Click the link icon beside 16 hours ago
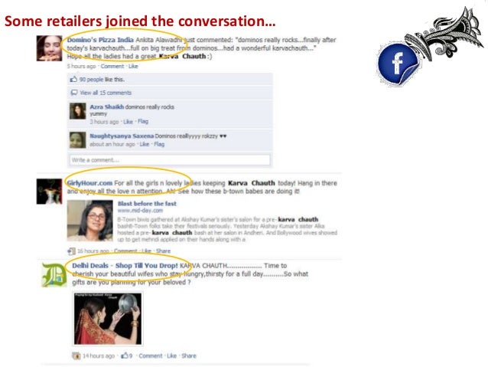Viewport: 488px width, 367px height. click(71, 251)
